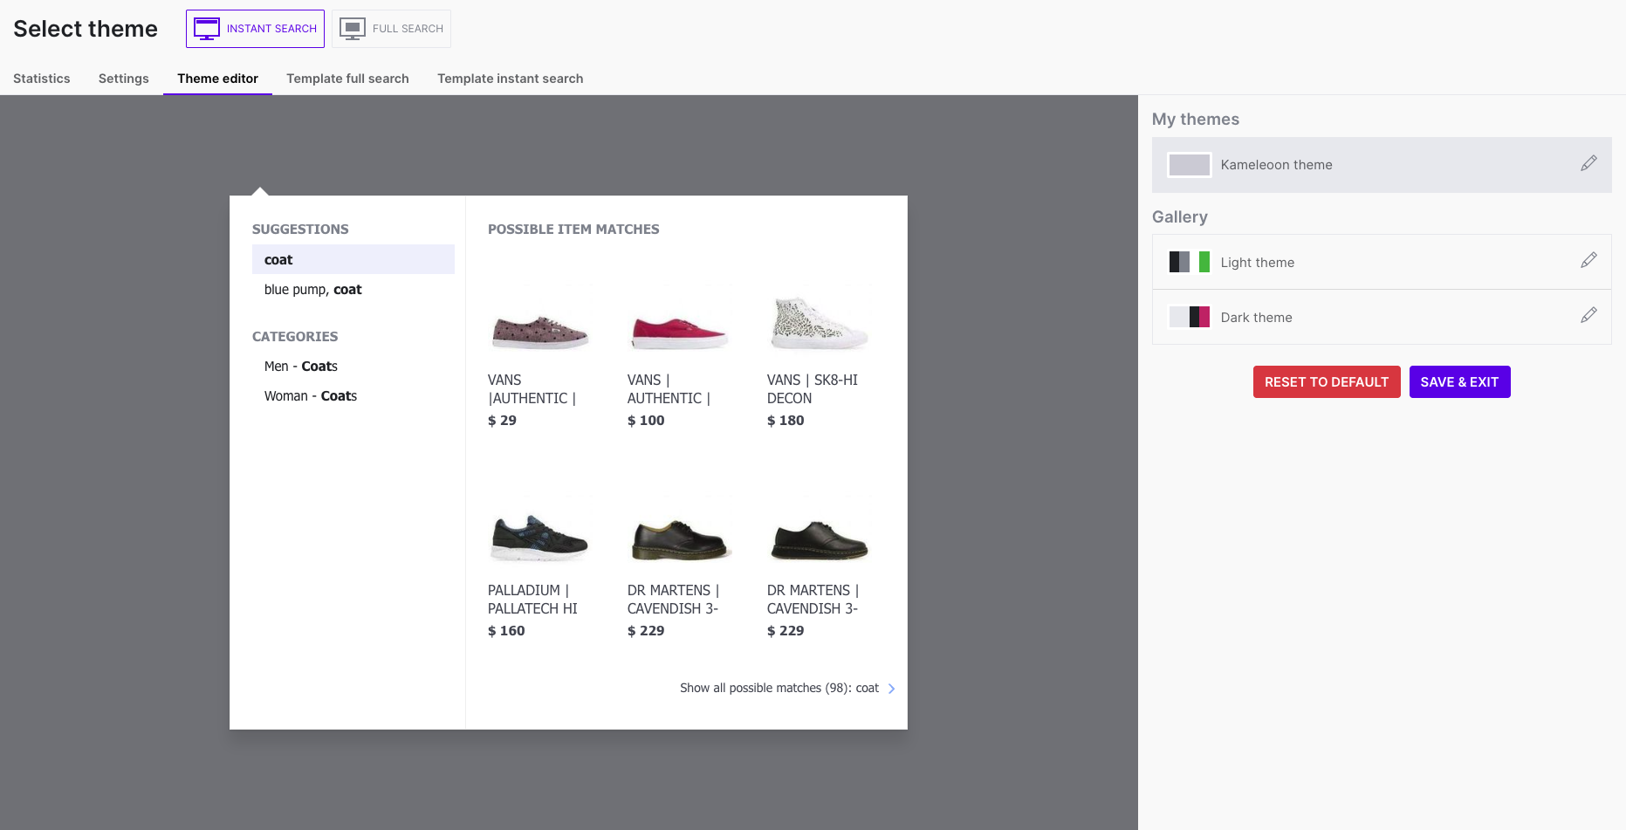Viewport: 1626px width, 830px height.
Task: Click pencil icon for Dark theme
Action: [1588, 316]
